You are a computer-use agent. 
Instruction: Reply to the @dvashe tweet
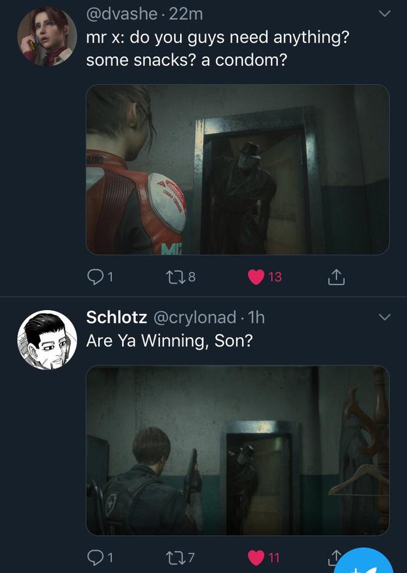(95, 277)
